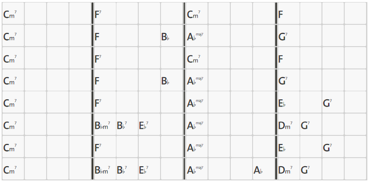Image resolution: width=369 pixels, height=182 pixels.
Task: Select the Cm7 chord in the third row's third bar
Action: point(194,59)
